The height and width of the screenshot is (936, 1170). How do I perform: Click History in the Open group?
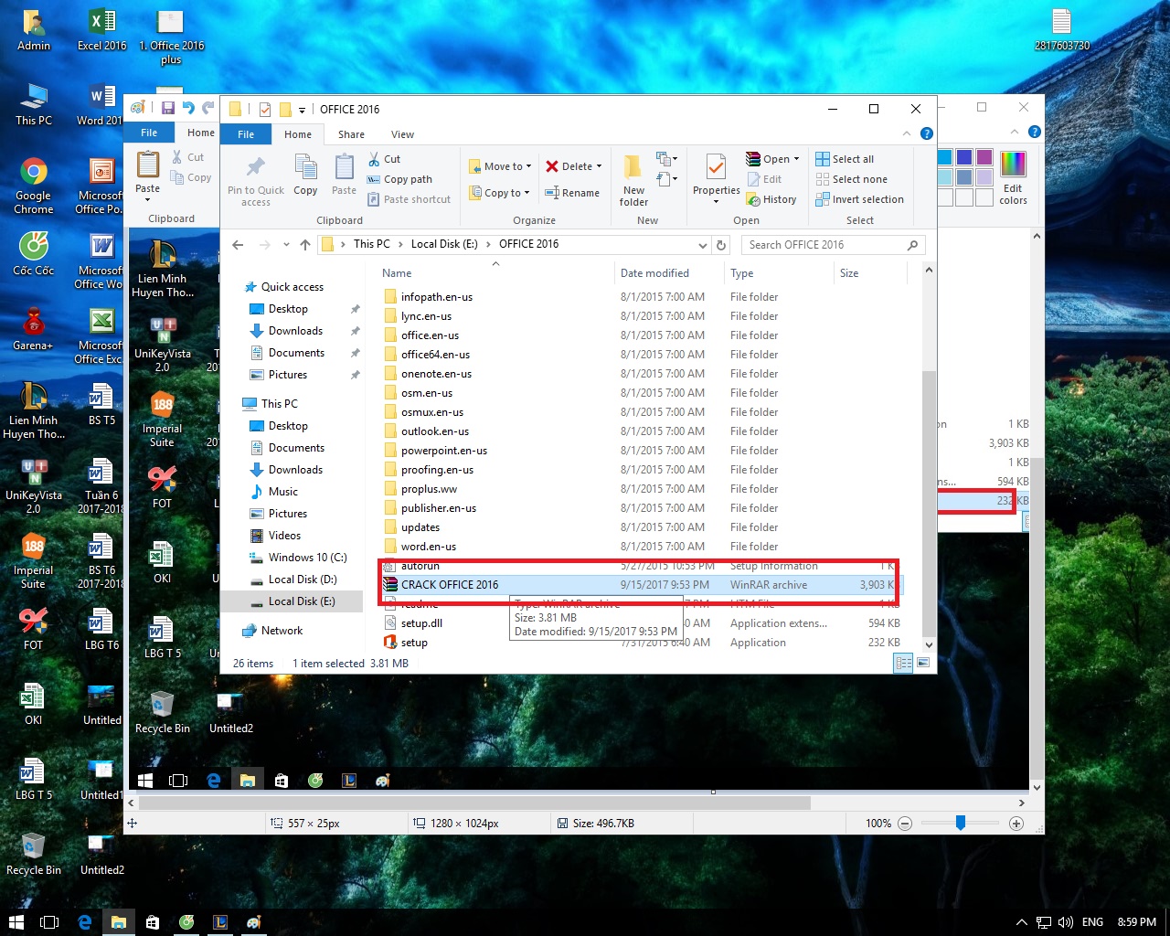(x=771, y=199)
